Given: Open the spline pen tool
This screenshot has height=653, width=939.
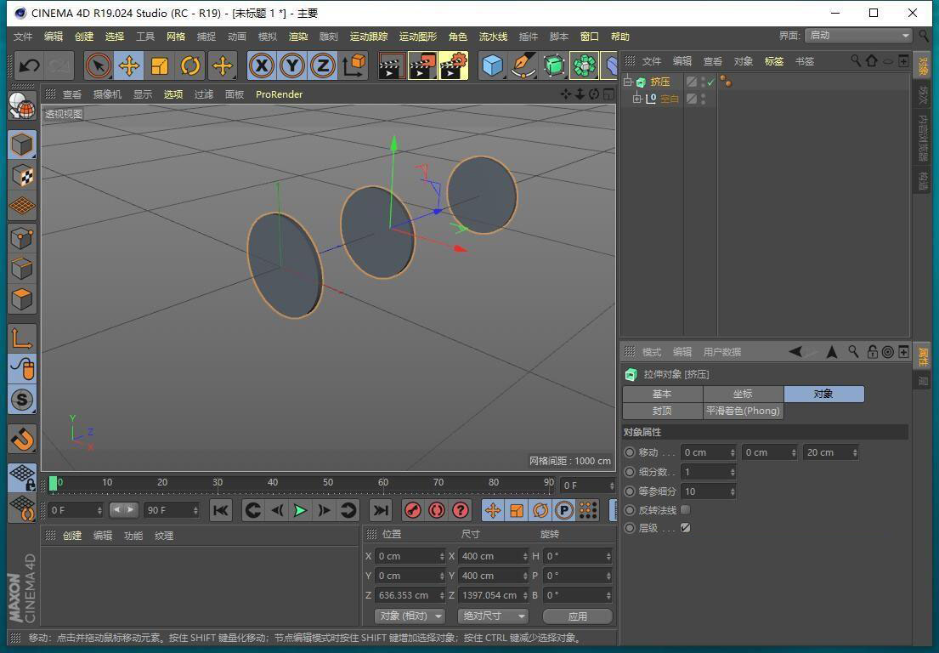Looking at the screenshot, I should (523, 65).
